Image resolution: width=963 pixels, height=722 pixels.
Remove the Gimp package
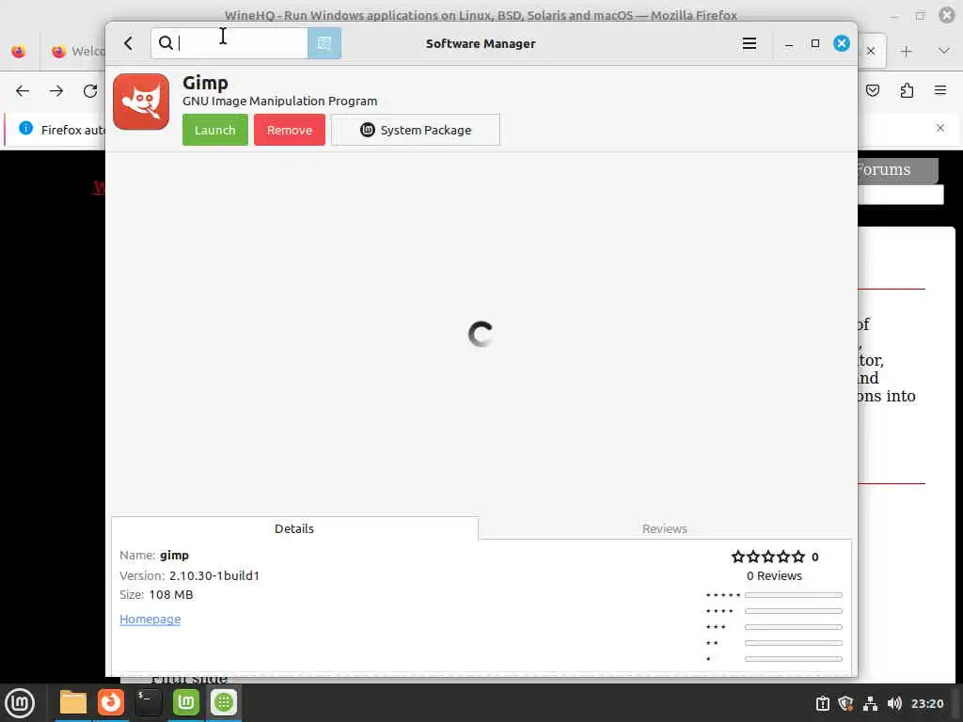(290, 130)
